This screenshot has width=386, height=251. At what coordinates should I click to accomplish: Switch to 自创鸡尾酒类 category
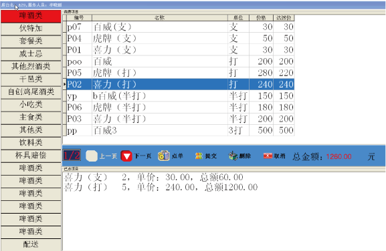[31, 92]
